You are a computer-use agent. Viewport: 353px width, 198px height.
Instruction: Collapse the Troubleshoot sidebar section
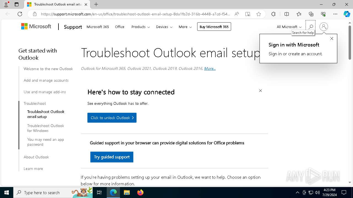[35, 103]
